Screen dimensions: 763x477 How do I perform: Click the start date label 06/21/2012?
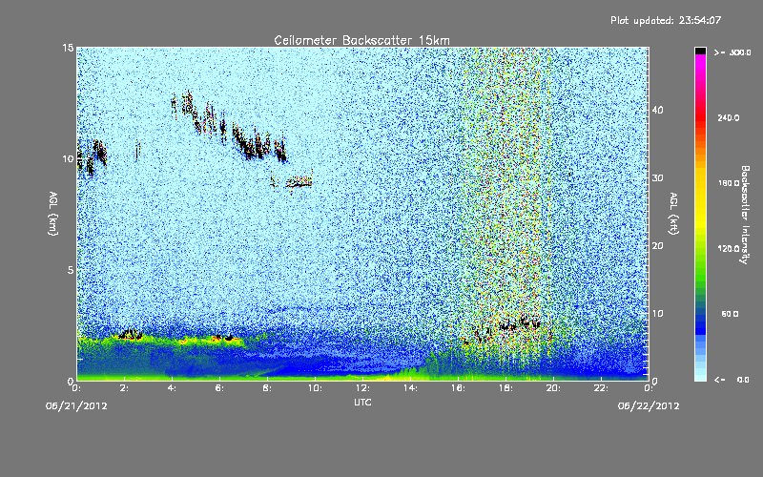point(76,406)
